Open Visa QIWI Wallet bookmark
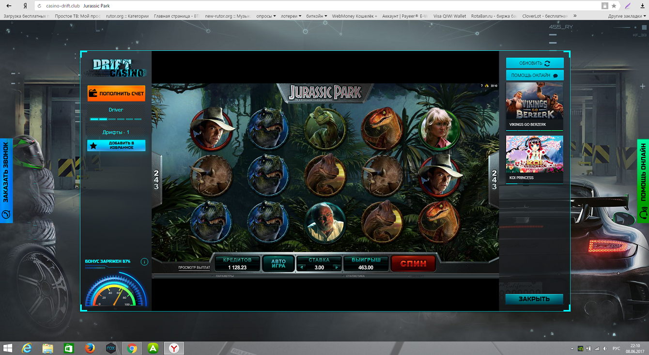The width and height of the screenshot is (649, 355). [449, 16]
